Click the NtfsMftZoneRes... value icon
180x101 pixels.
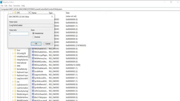coord(33,62)
